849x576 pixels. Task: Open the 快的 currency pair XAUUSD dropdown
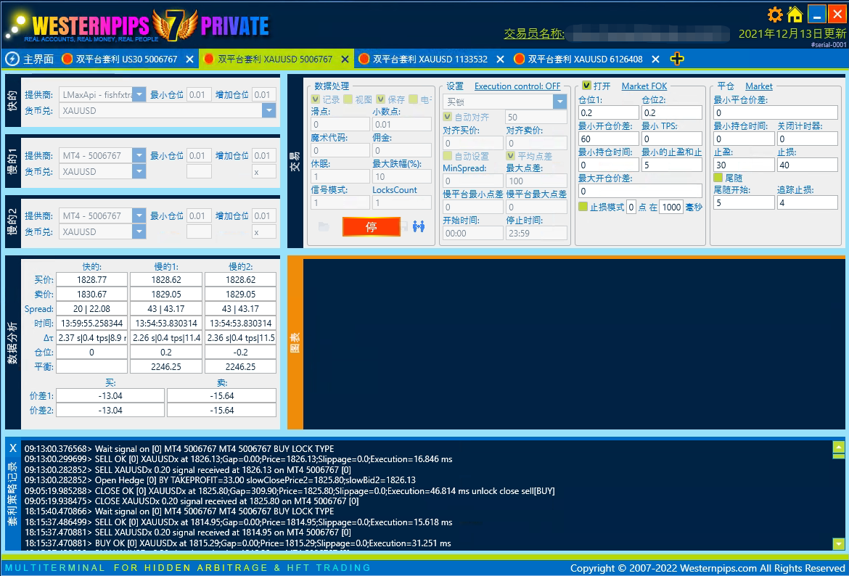coord(269,110)
